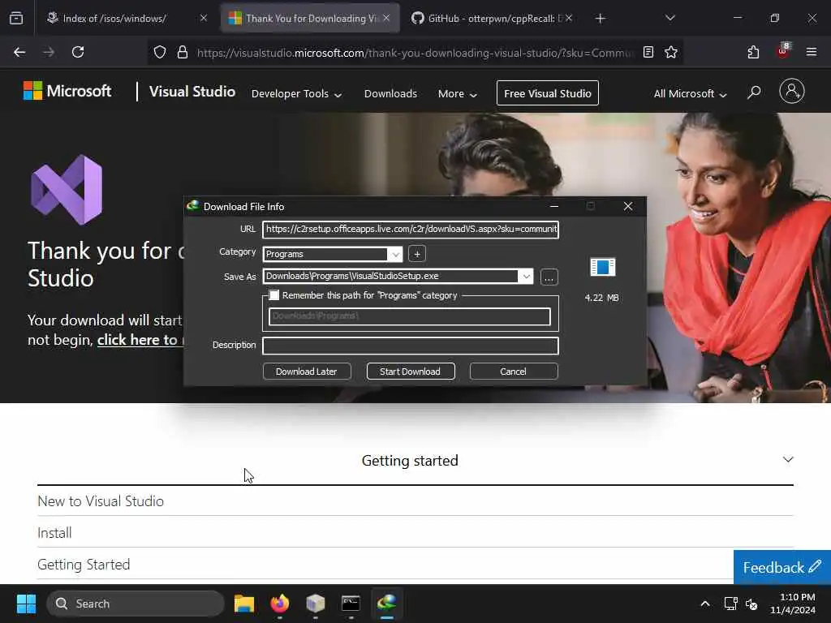Reload the current page
831x623 pixels.
(x=78, y=52)
